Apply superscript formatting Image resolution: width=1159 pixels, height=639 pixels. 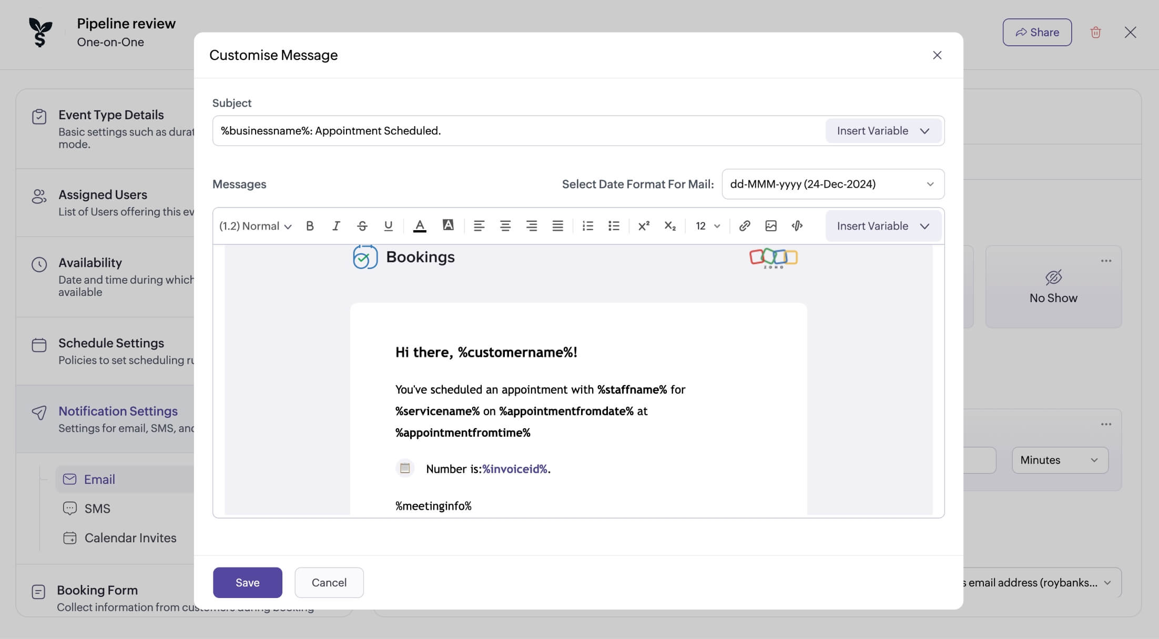tap(643, 226)
